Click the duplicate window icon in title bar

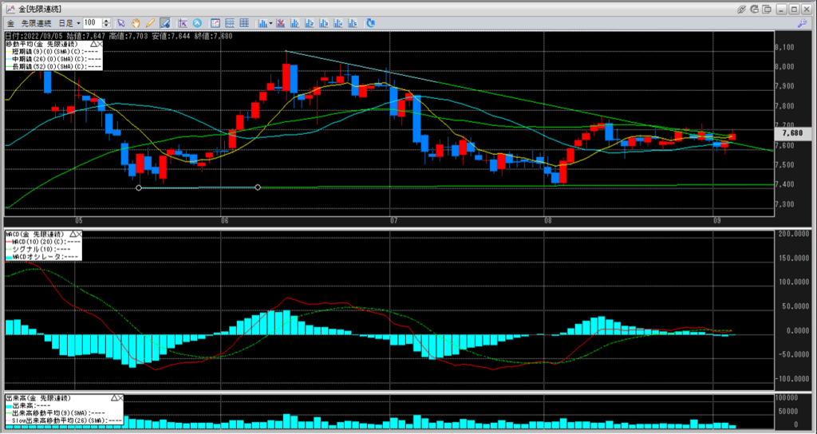(767, 9)
